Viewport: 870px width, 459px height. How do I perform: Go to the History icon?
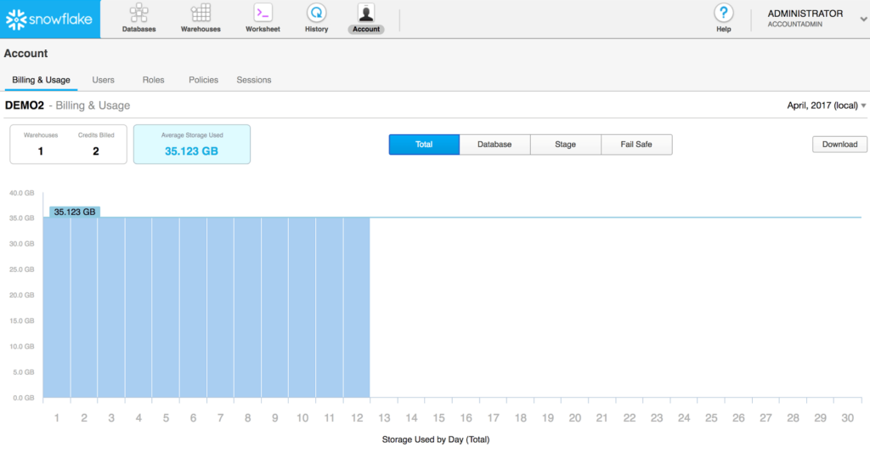point(316,14)
